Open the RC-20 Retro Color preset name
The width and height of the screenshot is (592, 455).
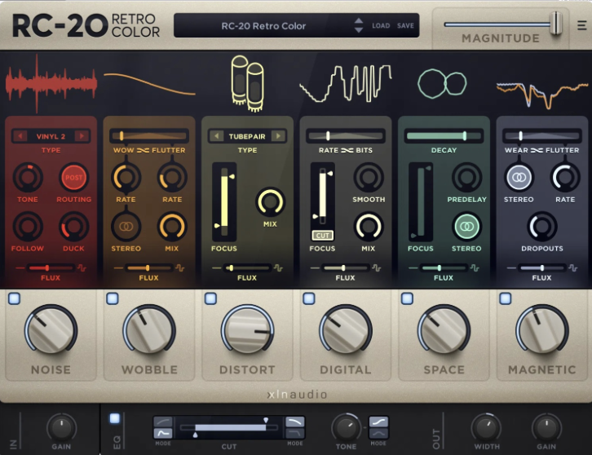click(263, 25)
